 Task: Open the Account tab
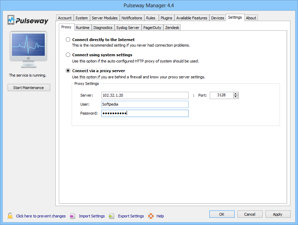pyautogui.click(x=65, y=18)
